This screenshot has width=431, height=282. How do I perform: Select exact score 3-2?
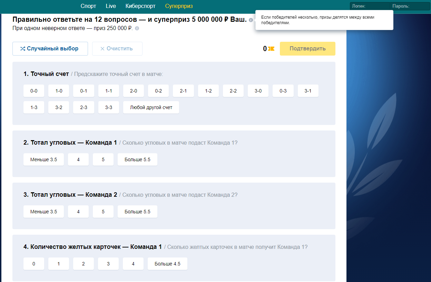coord(59,107)
